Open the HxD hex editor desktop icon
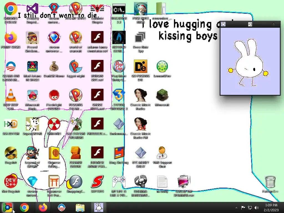The width and height of the screenshot is (284, 213). (x=11, y=124)
